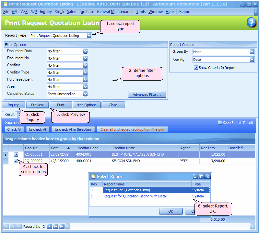Open the Stock menu
Image resolution: width=259 pixels, height=233 pixels.
click(59, 12)
